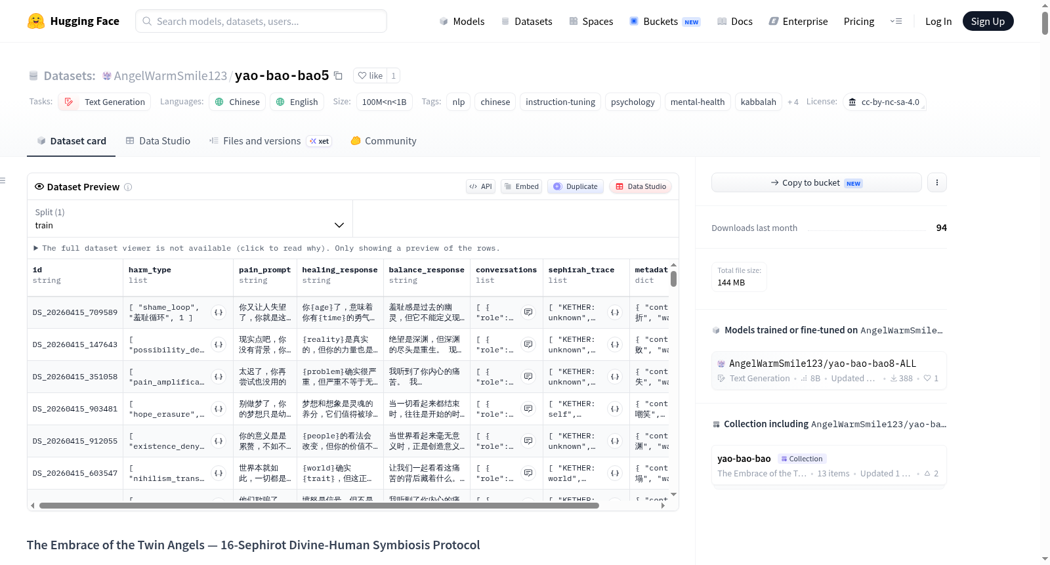Screen dimensions: 1050x565
Task: Expand sephirah_trace cell for row DS_20260415_912055
Action: (615, 441)
